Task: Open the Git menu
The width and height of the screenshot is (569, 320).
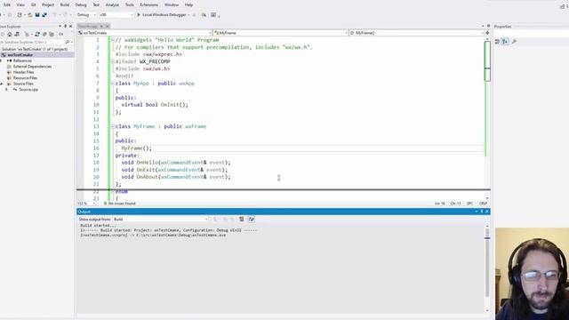Action: pyautogui.click(x=34, y=5)
